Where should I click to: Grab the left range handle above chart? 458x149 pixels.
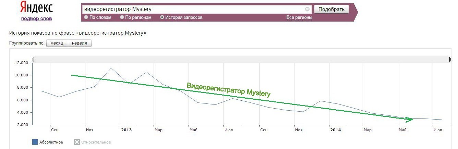tap(32, 59)
